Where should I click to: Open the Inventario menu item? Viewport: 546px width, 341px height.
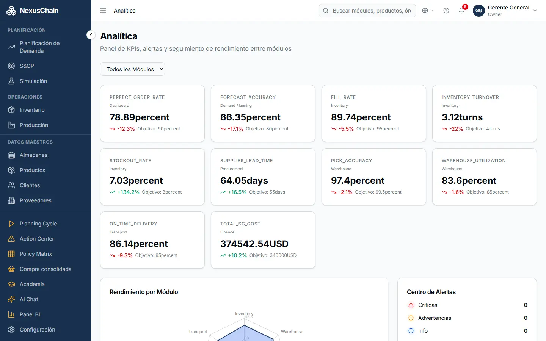pos(45,110)
